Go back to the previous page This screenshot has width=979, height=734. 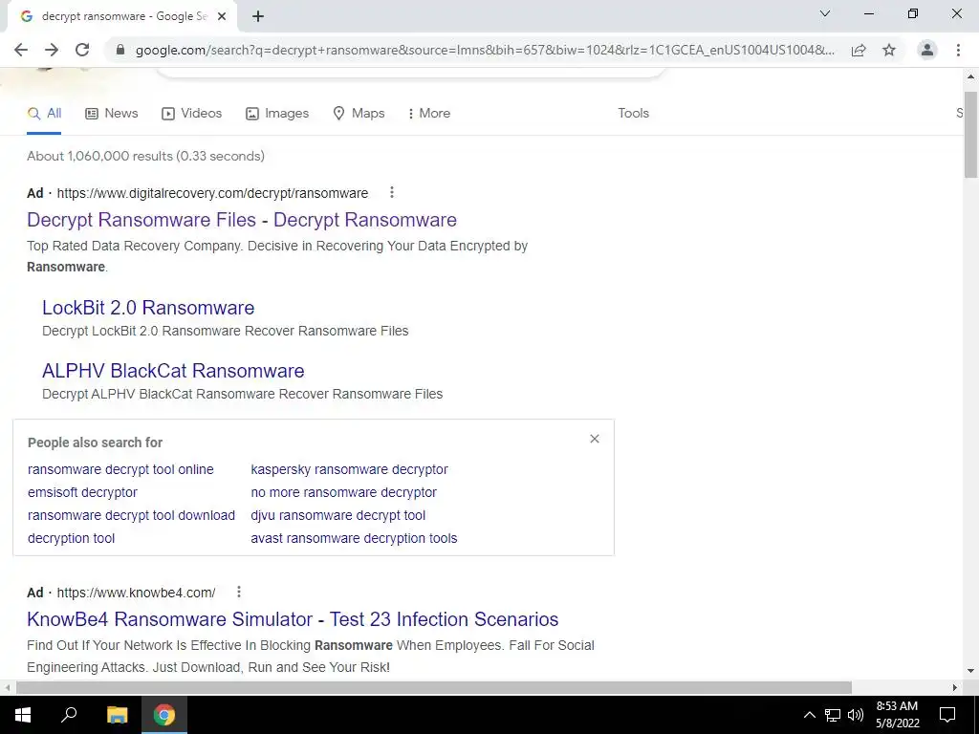point(21,50)
